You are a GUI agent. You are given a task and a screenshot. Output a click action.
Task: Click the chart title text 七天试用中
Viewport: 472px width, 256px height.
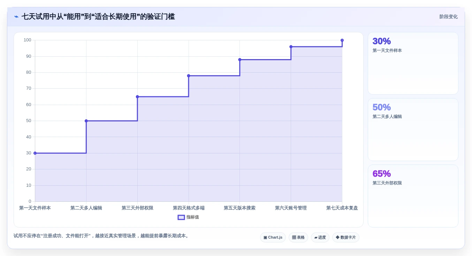39,17
